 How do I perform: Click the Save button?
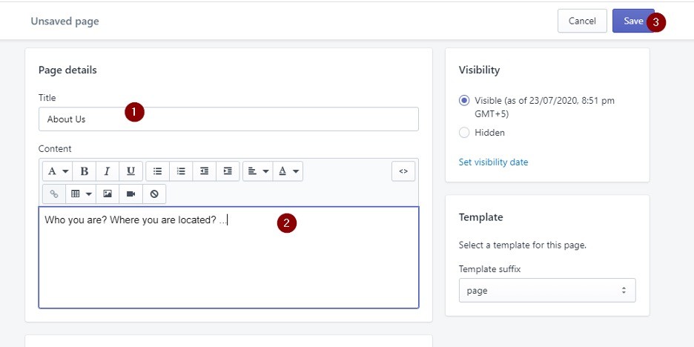[x=633, y=21]
